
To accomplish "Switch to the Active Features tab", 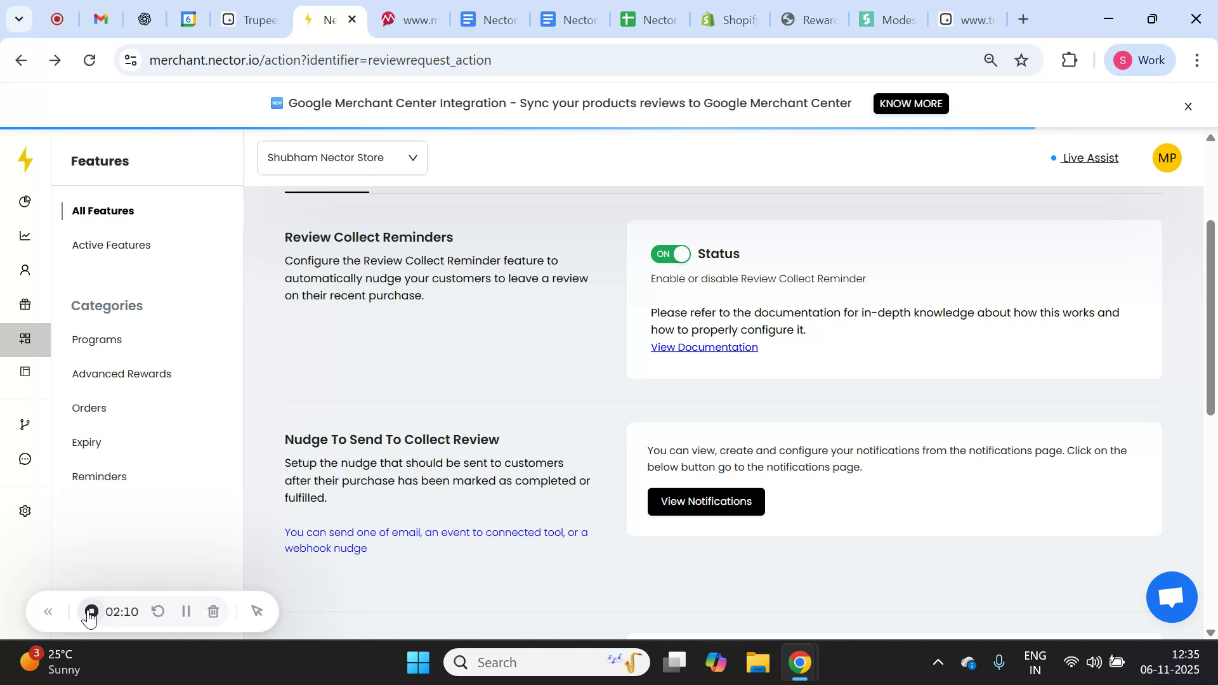I will [111, 245].
